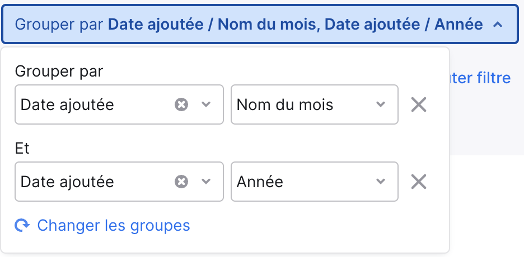This screenshot has height=257, width=524.
Task: Click the chevron in the Nom du mois box
Action: coord(381,104)
